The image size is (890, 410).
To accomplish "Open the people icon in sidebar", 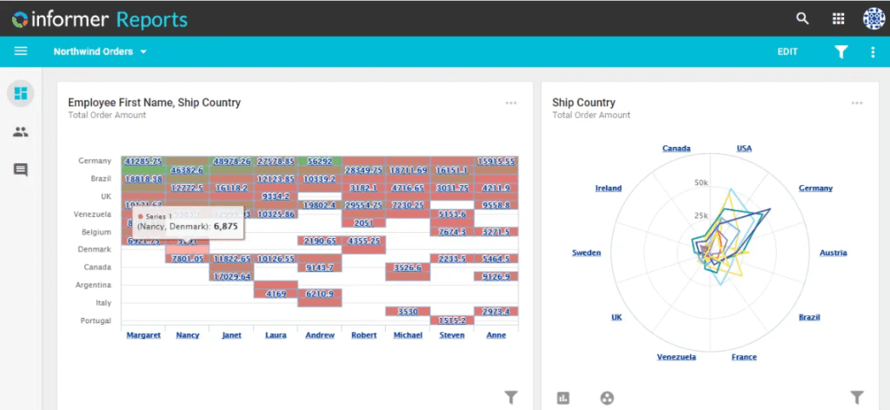I will 21,132.
